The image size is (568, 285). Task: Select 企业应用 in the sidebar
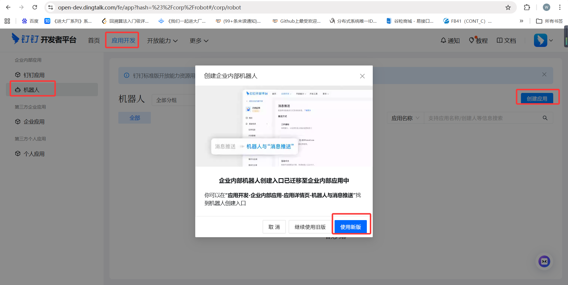pyautogui.click(x=52, y=122)
